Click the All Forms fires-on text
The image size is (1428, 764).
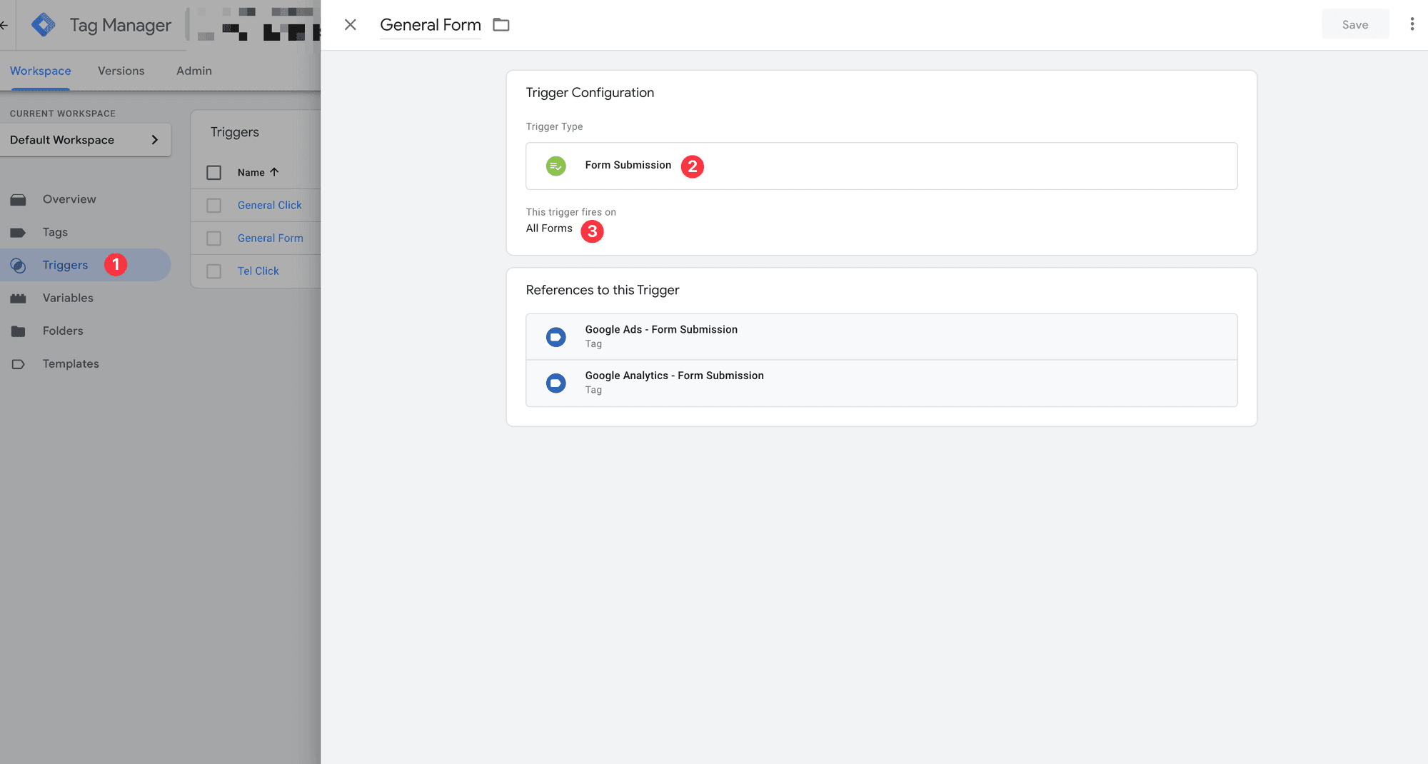point(549,228)
